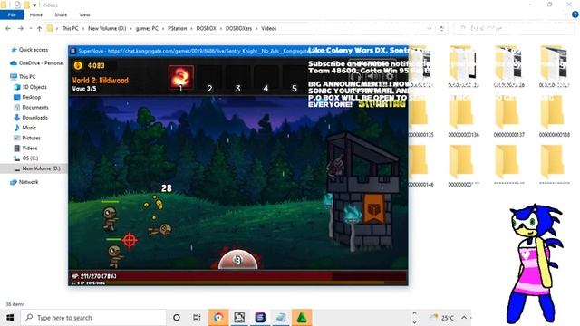Refresh the current folder view
The height and width of the screenshot is (326, 580).
coord(441,28)
